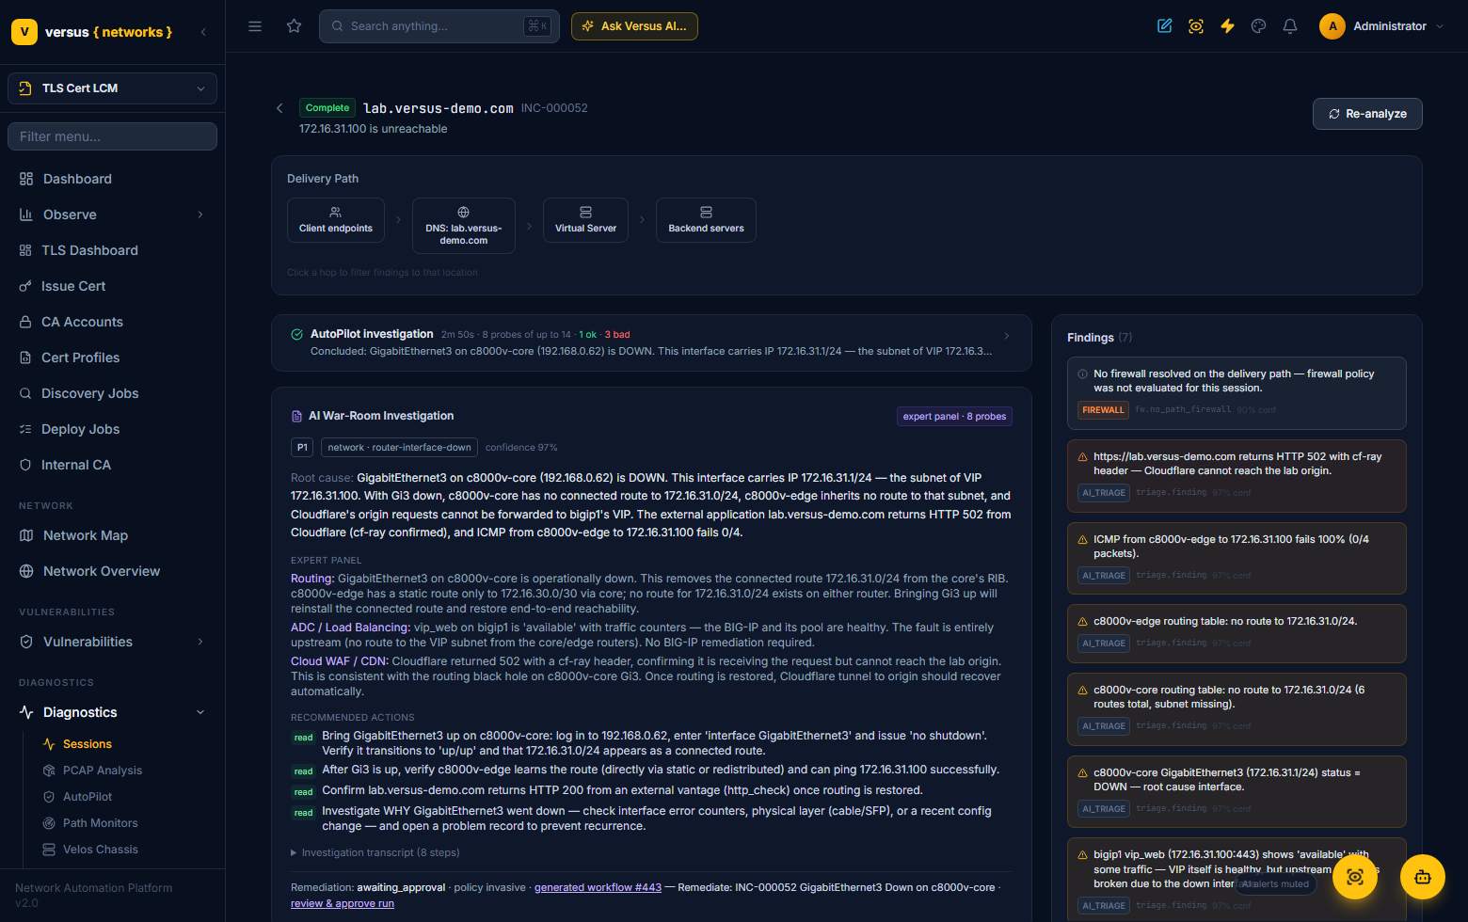Expand the Vulnerabilities submenu
The image size is (1468, 922).
coord(112,642)
